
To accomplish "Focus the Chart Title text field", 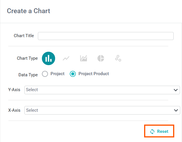I will pos(106,36).
